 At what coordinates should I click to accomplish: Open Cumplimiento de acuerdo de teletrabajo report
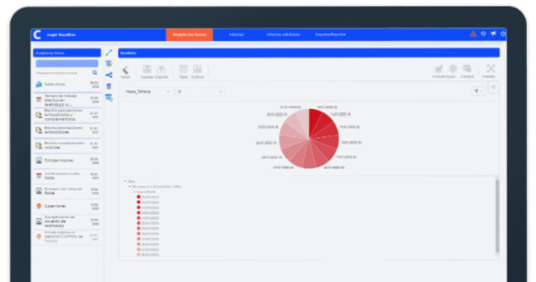tap(67, 221)
